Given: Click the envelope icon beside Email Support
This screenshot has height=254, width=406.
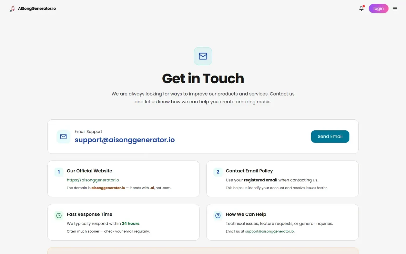Looking at the screenshot, I should pos(64,136).
